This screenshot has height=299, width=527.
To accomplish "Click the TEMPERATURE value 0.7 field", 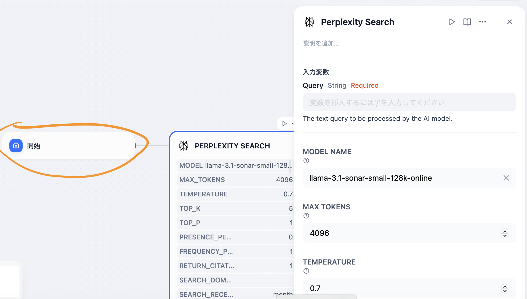I will pyautogui.click(x=409, y=288).
